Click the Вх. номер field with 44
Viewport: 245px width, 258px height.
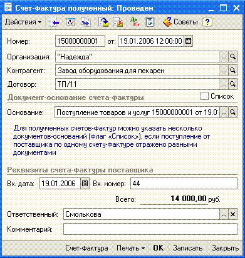tap(184, 184)
